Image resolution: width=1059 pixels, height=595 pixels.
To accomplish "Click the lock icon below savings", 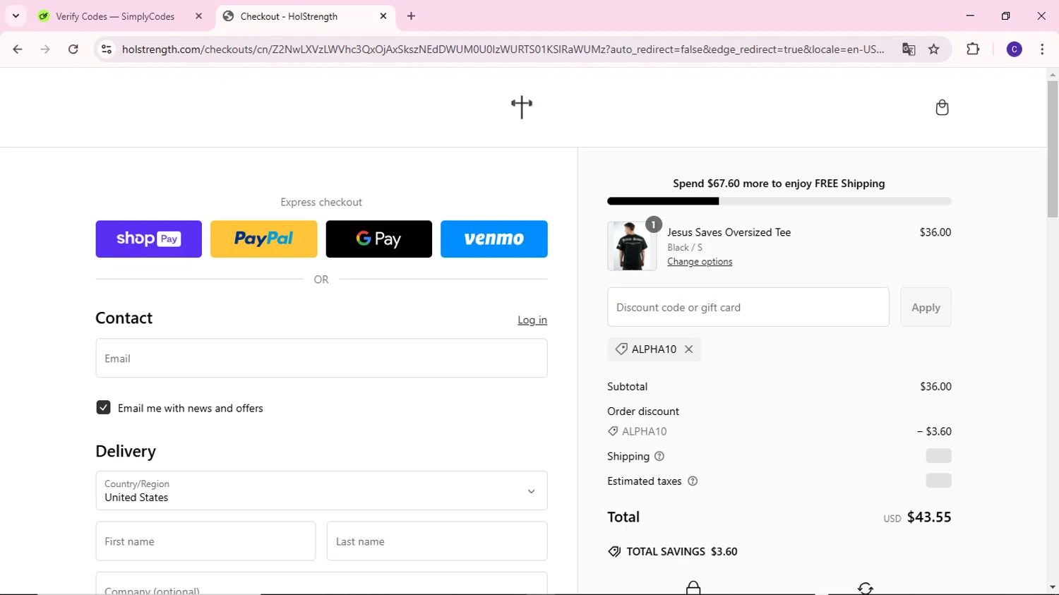I will (x=693, y=587).
